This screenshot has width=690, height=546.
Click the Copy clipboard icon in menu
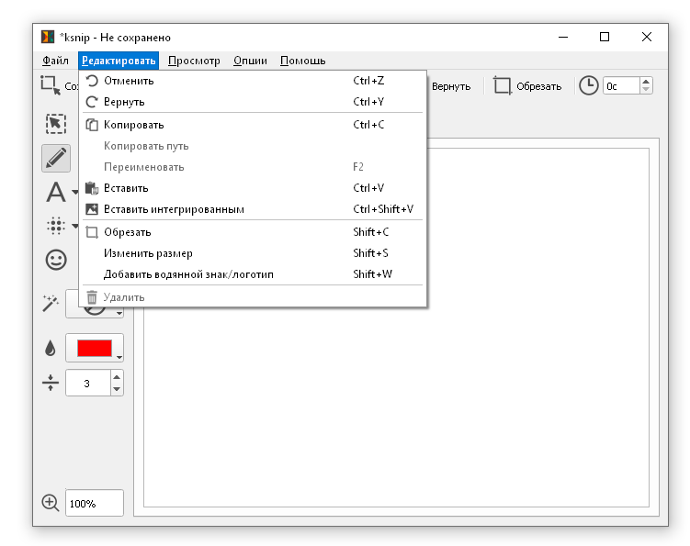92,125
